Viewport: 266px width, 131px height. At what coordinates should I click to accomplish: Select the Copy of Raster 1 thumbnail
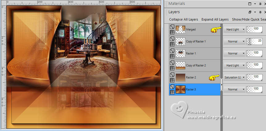180,42
